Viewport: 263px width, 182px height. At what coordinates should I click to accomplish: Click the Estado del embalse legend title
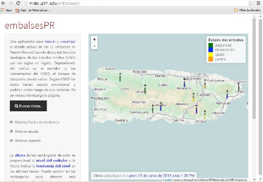pyautogui.click(x=226, y=40)
